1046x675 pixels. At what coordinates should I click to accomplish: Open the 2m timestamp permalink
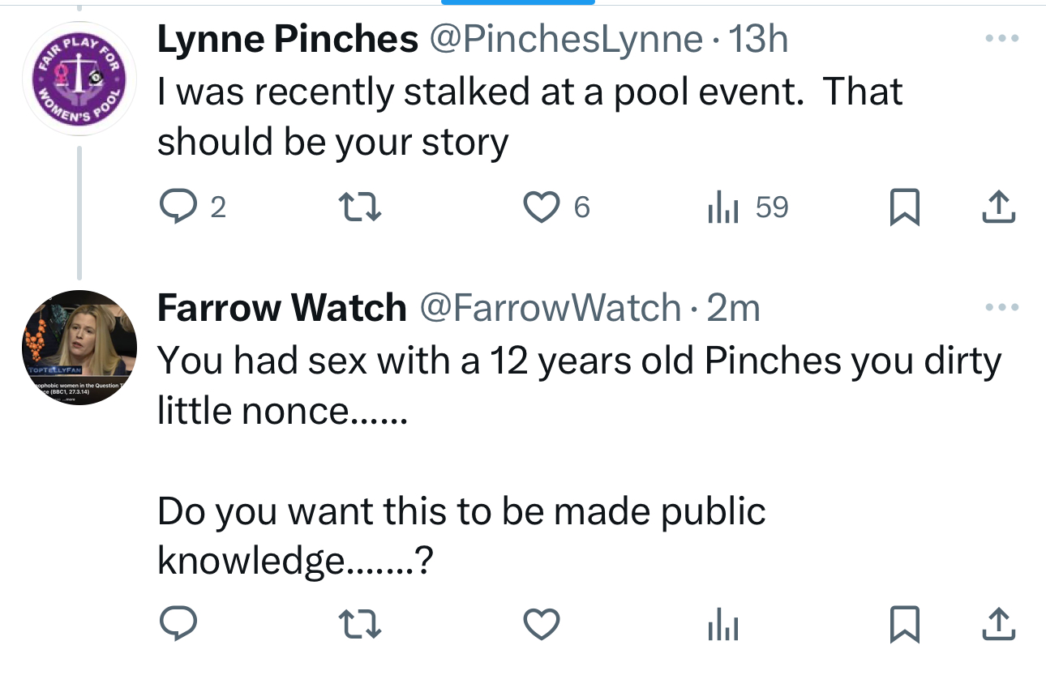734,308
